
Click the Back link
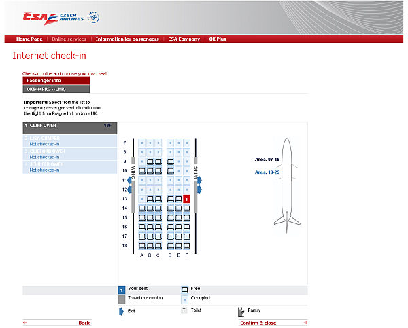pos(84,323)
